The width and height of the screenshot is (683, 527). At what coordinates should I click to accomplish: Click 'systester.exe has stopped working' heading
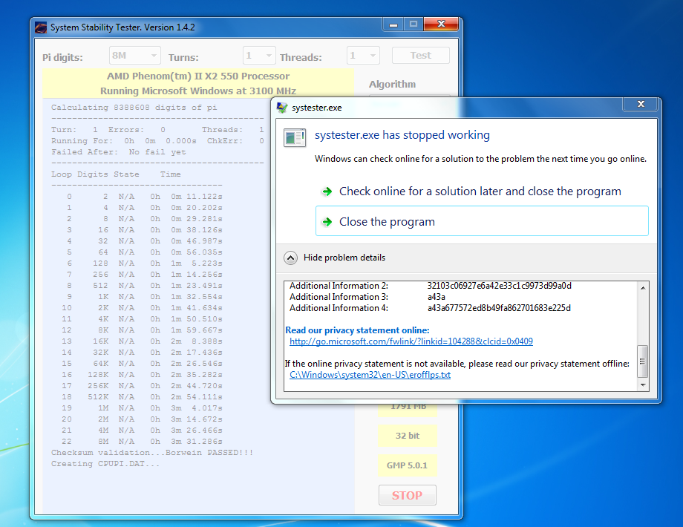click(x=402, y=135)
